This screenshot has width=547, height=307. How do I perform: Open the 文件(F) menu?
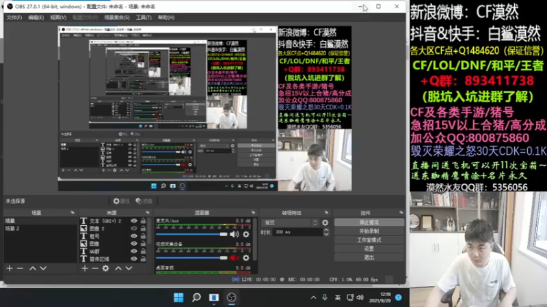(x=14, y=18)
